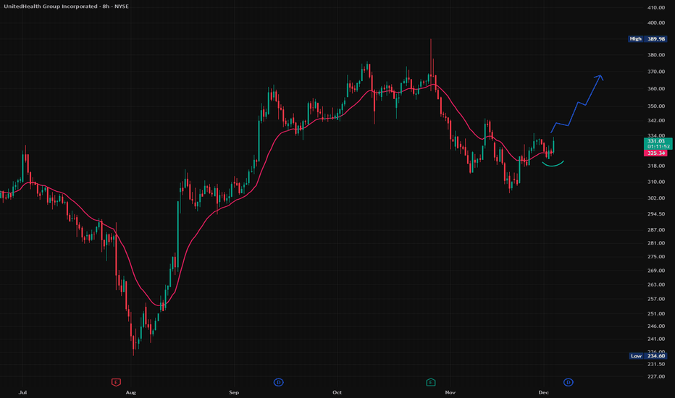
Task: Click the red earnings E marker
Action: point(114,381)
